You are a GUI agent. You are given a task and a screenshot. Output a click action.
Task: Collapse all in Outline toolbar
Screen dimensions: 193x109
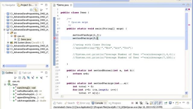tap(20, 78)
